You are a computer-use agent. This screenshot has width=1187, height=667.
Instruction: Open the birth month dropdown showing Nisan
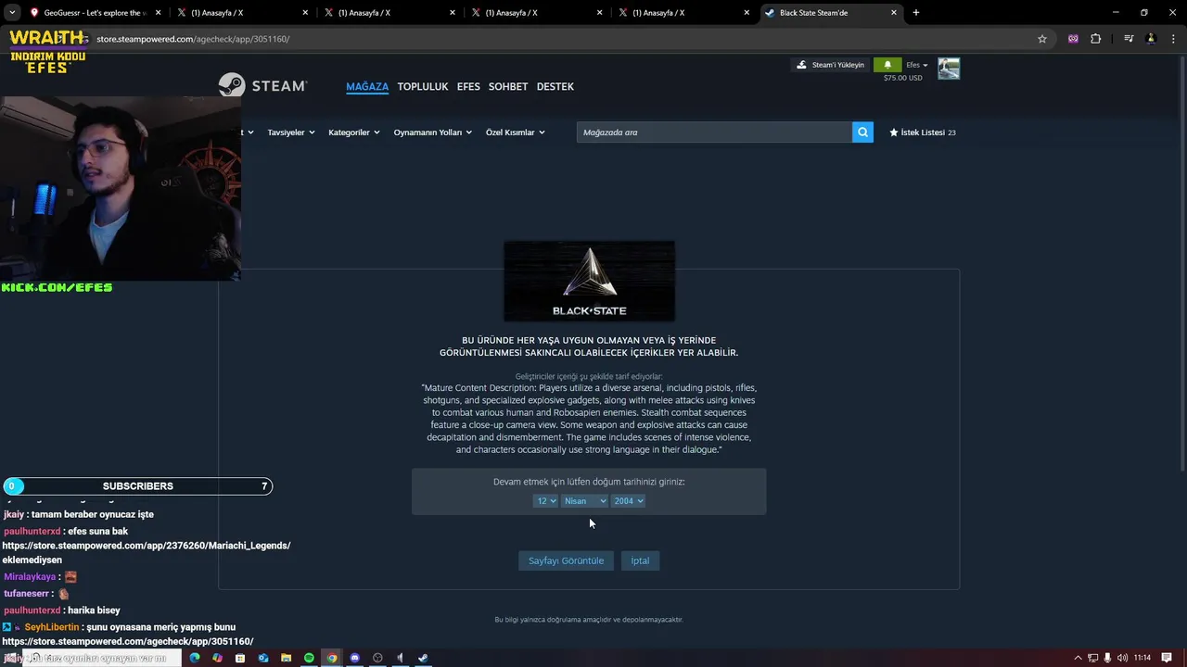[x=584, y=501]
